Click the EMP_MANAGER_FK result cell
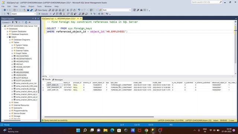Screen dimensions: 238x134 (x=54, y=87)
